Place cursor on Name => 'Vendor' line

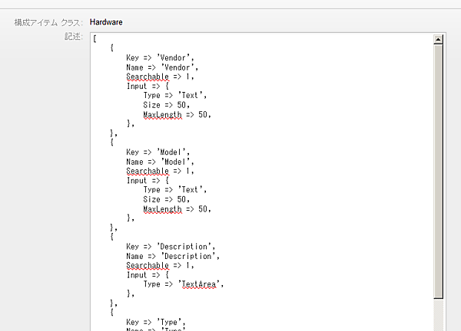(x=166, y=67)
